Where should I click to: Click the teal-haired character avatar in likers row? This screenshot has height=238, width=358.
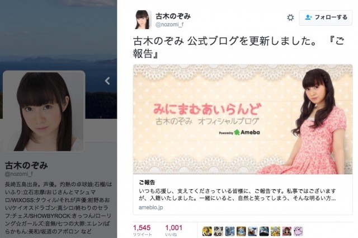[264, 231]
